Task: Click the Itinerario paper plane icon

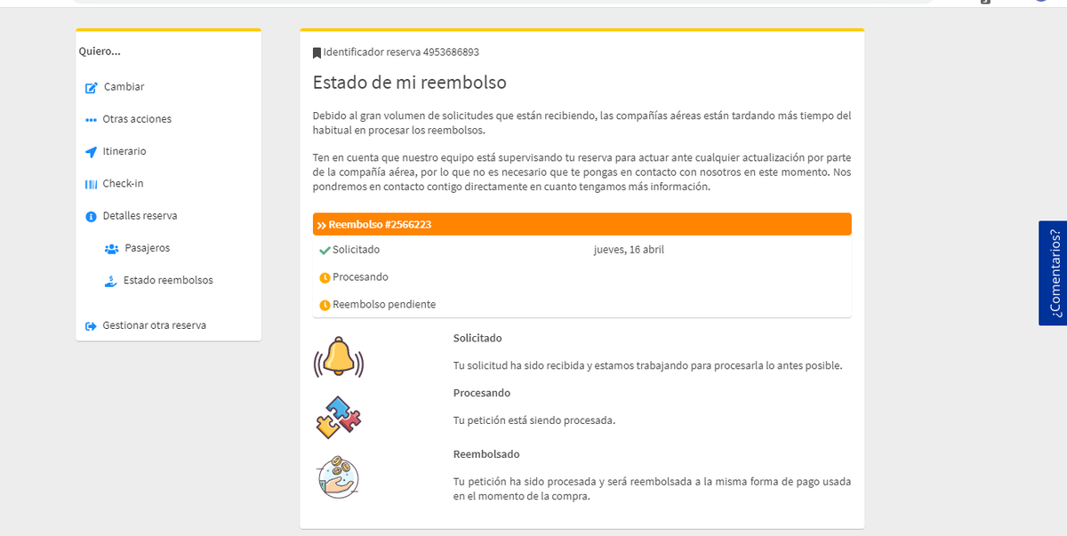Action: [91, 152]
